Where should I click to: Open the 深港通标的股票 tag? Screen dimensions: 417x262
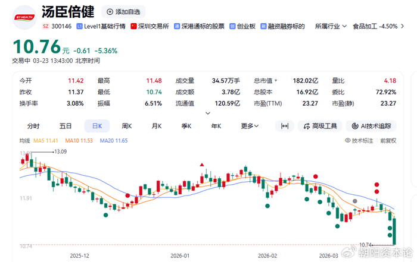(199, 26)
